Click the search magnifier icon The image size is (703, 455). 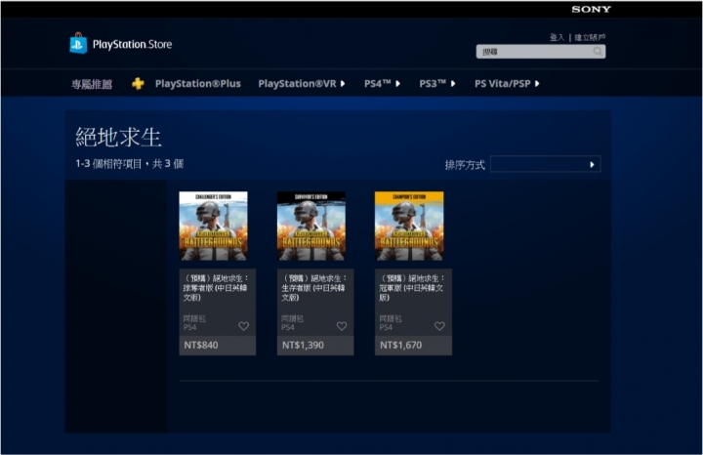tap(598, 52)
